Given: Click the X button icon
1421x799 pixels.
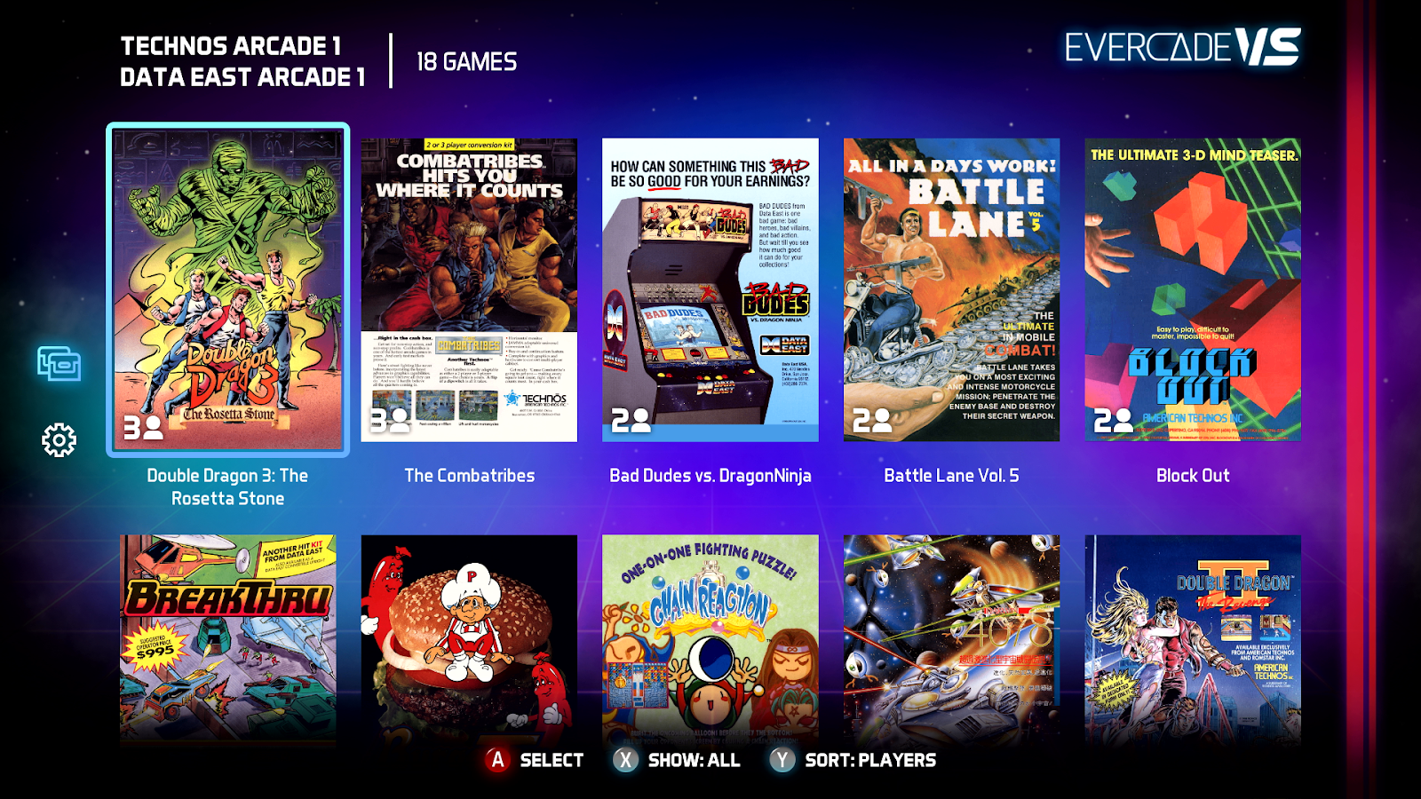Looking at the screenshot, I should pyautogui.click(x=626, y=760).
